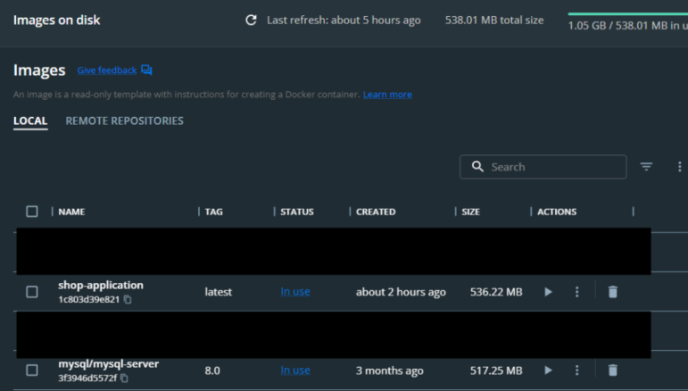Click the 'about 2 hours ago' cell
This screenshot has height=391, width=688.
click(401, 292)
